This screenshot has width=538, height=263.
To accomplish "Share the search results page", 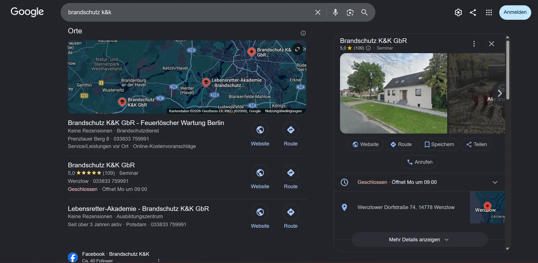I will [473, 12].
